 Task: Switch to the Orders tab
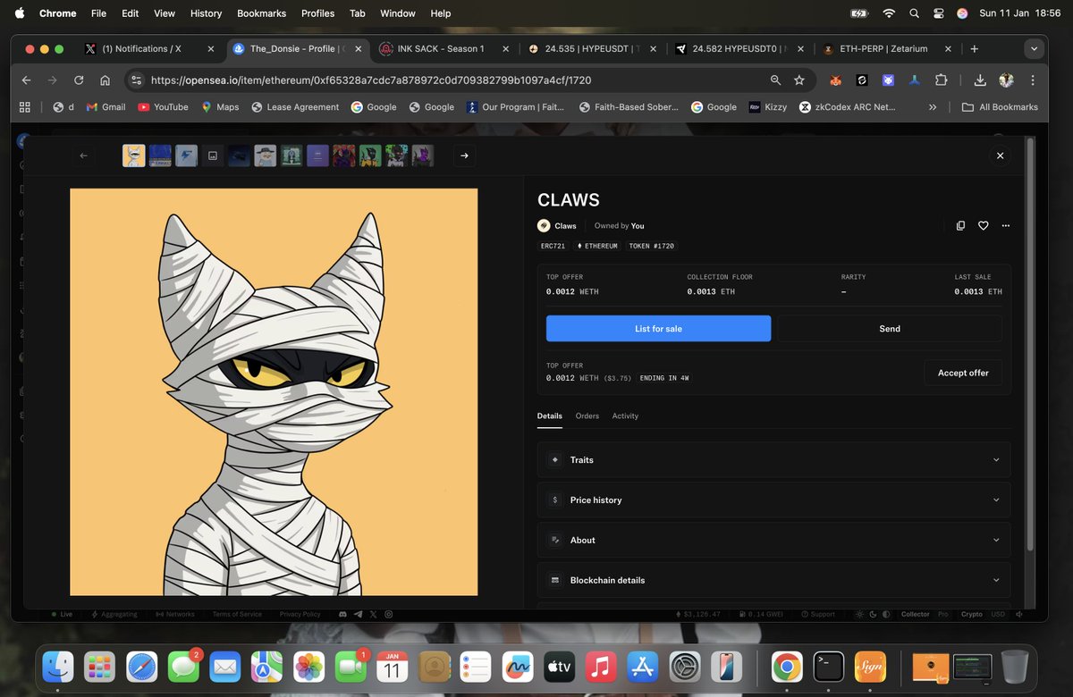coord(587,416)
